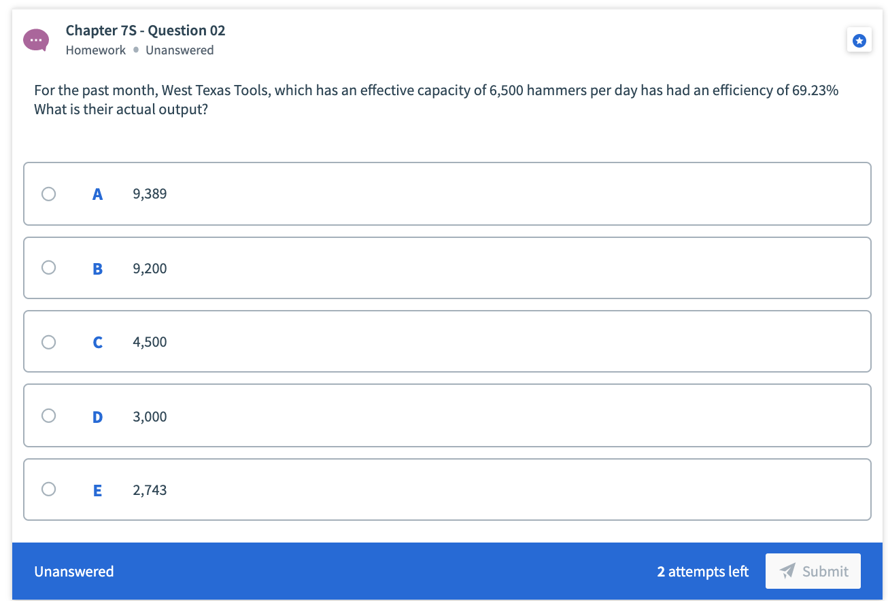Viewport: 888px width, 601px height.
Task: Choose answer option 4,500
Action: (x=150, y=342)
